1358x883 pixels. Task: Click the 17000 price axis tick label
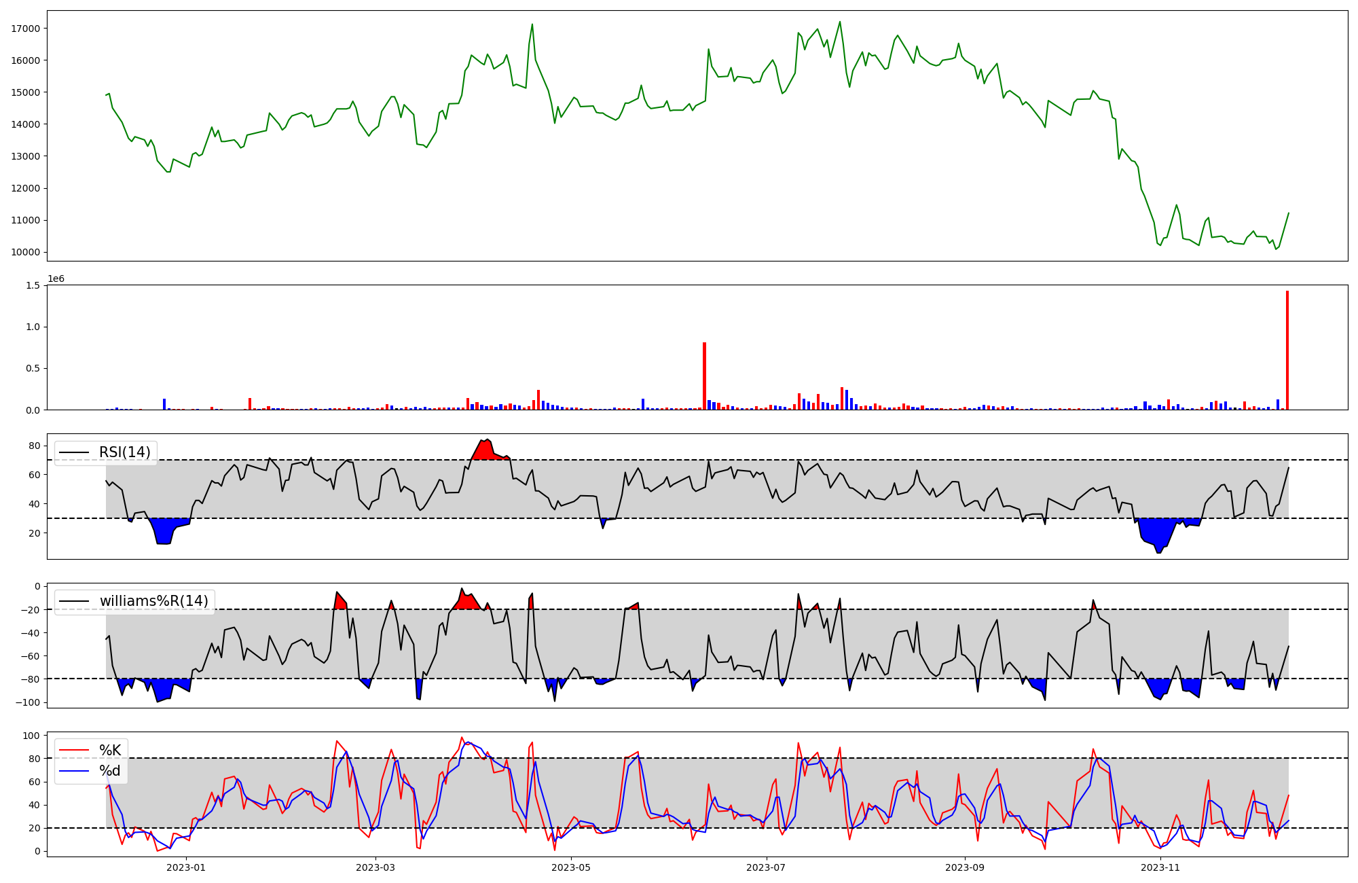[x=26, y=29]
